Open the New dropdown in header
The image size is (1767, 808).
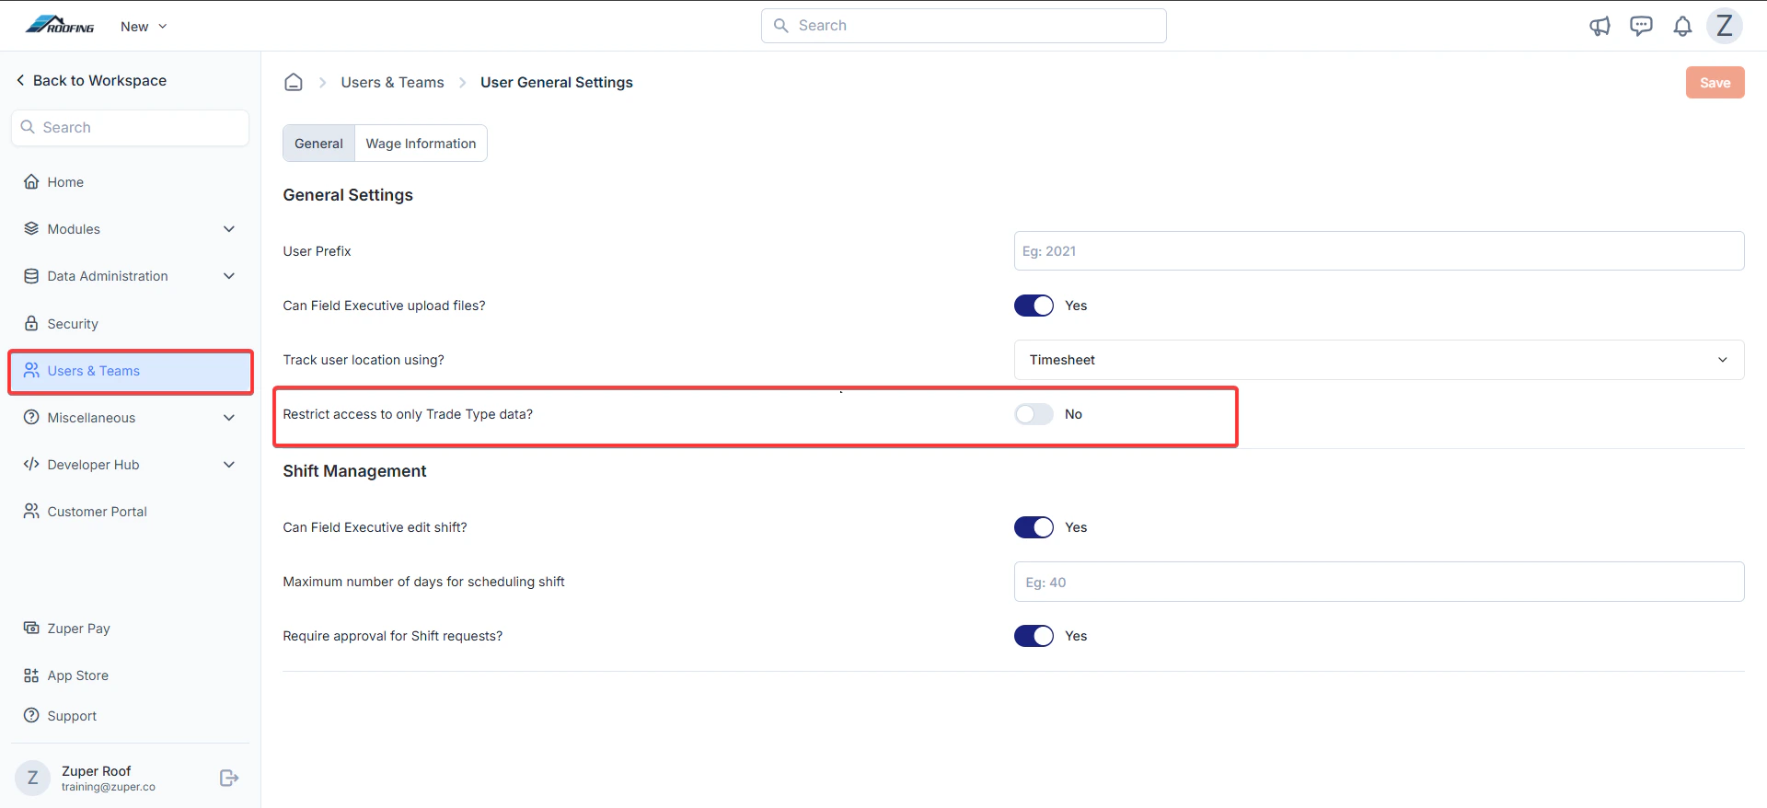[x=144, y=27]
